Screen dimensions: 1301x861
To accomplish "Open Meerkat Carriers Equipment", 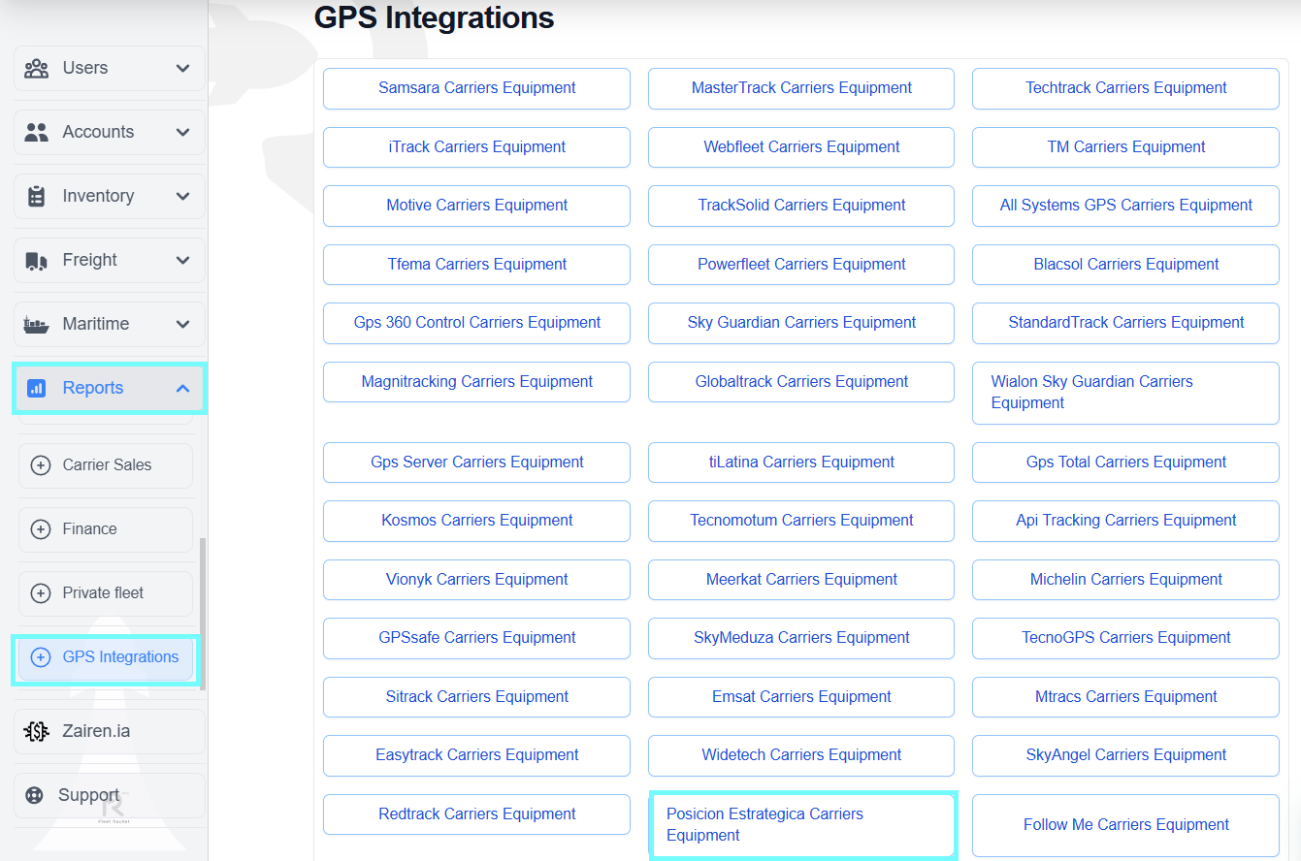I will click(x=801, y=580).
